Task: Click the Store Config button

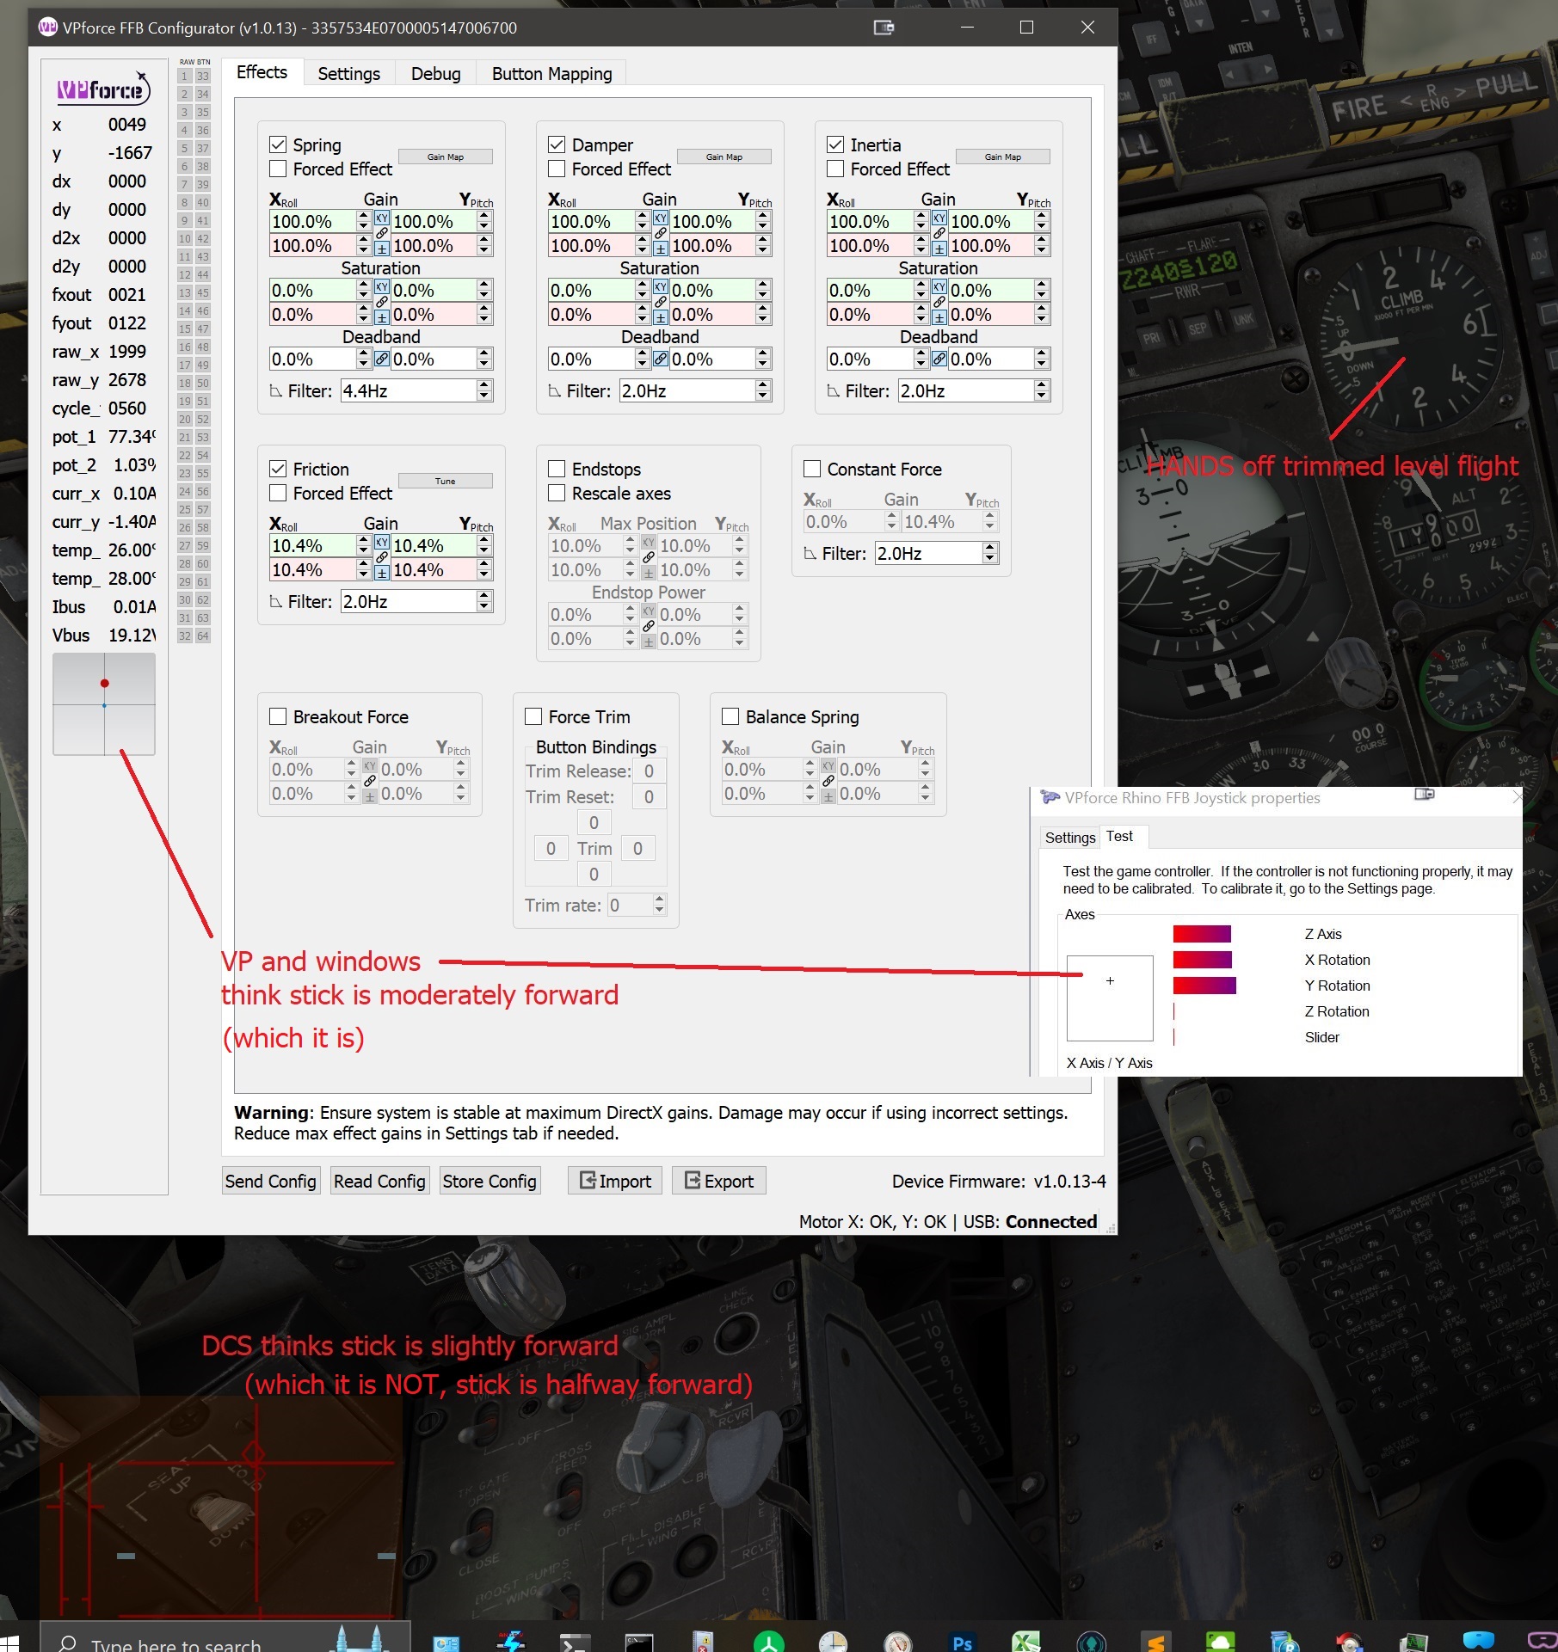Action: point(490,1182)
